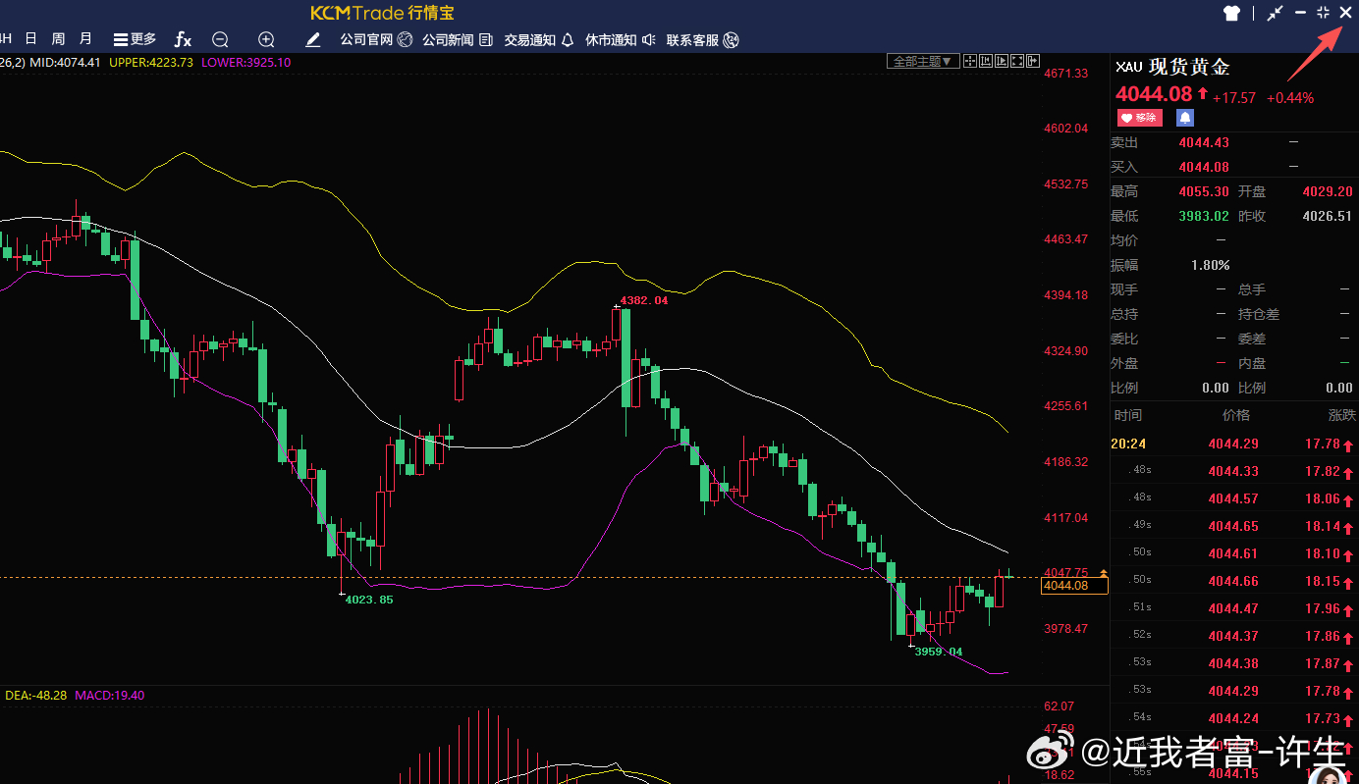Image resolution: width=1359 pixels, height=784 pixels.
Task: Restore the window size from the title bar
Action: 1323,12
